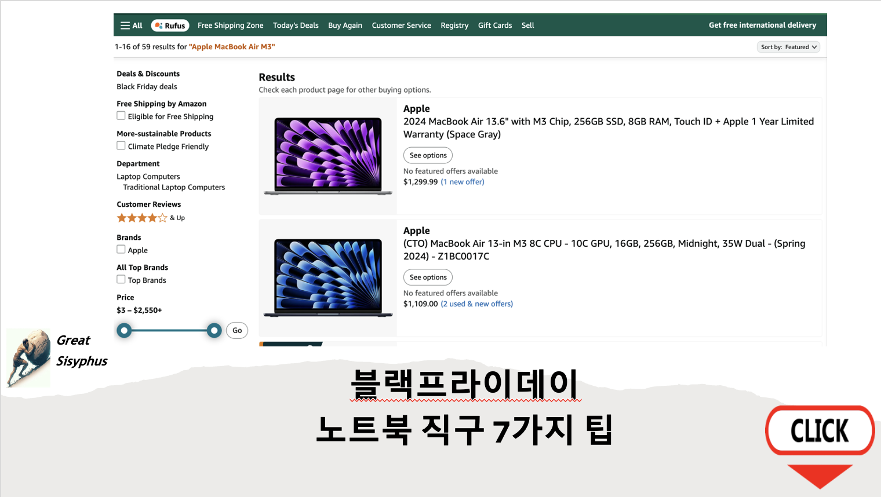Open the Sort by Featured dropdown
The width and height of the screenshot is (881, 497).
(x=788, y=47)
